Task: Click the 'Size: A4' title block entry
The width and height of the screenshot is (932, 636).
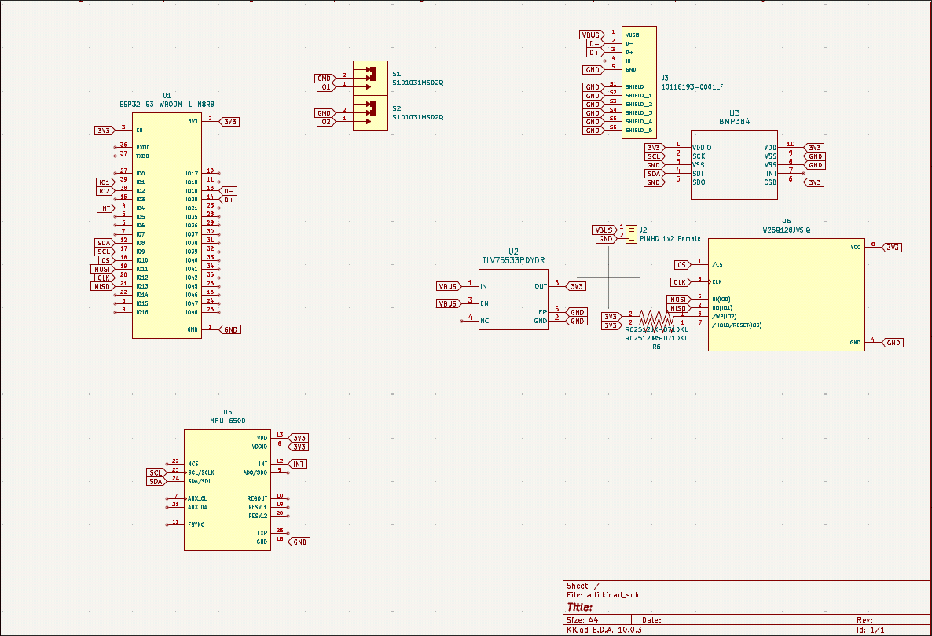Action: (x=582, y=620)
